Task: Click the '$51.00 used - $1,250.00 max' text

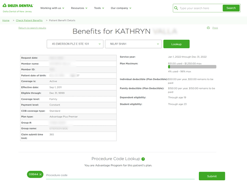Action: [x=185, y=64]
